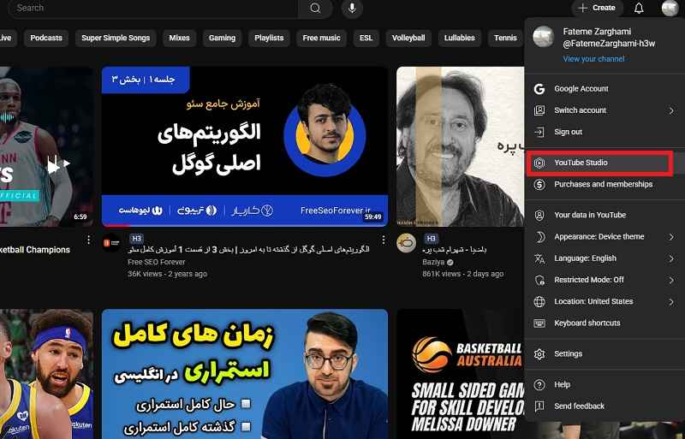The height and width of the screenshot is (439, 685).
Task: Expand the Restricted Mode submenu chevron
Action: point(671,280)
